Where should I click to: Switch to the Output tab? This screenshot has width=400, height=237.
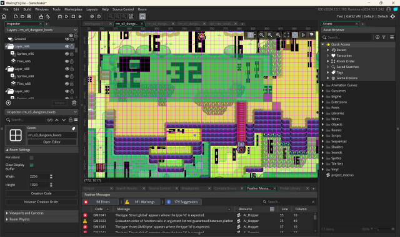[89, 188]
